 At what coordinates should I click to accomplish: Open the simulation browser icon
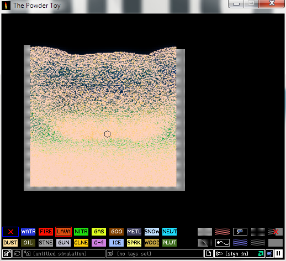coord(7,254)
